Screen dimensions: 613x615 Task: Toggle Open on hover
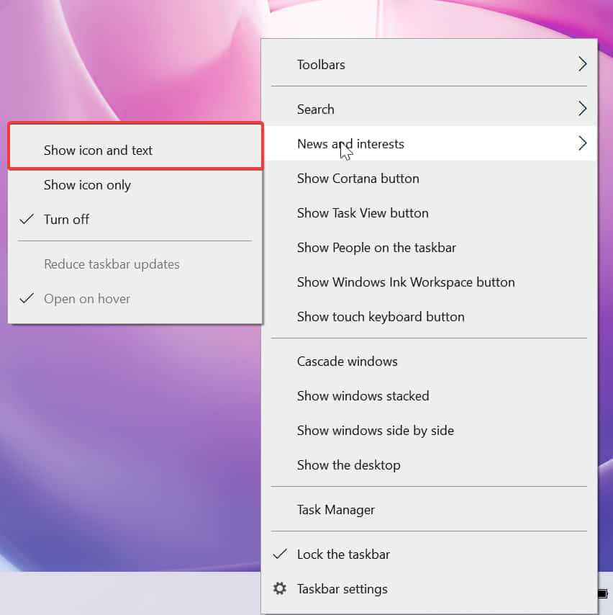[x=135, y=298]
